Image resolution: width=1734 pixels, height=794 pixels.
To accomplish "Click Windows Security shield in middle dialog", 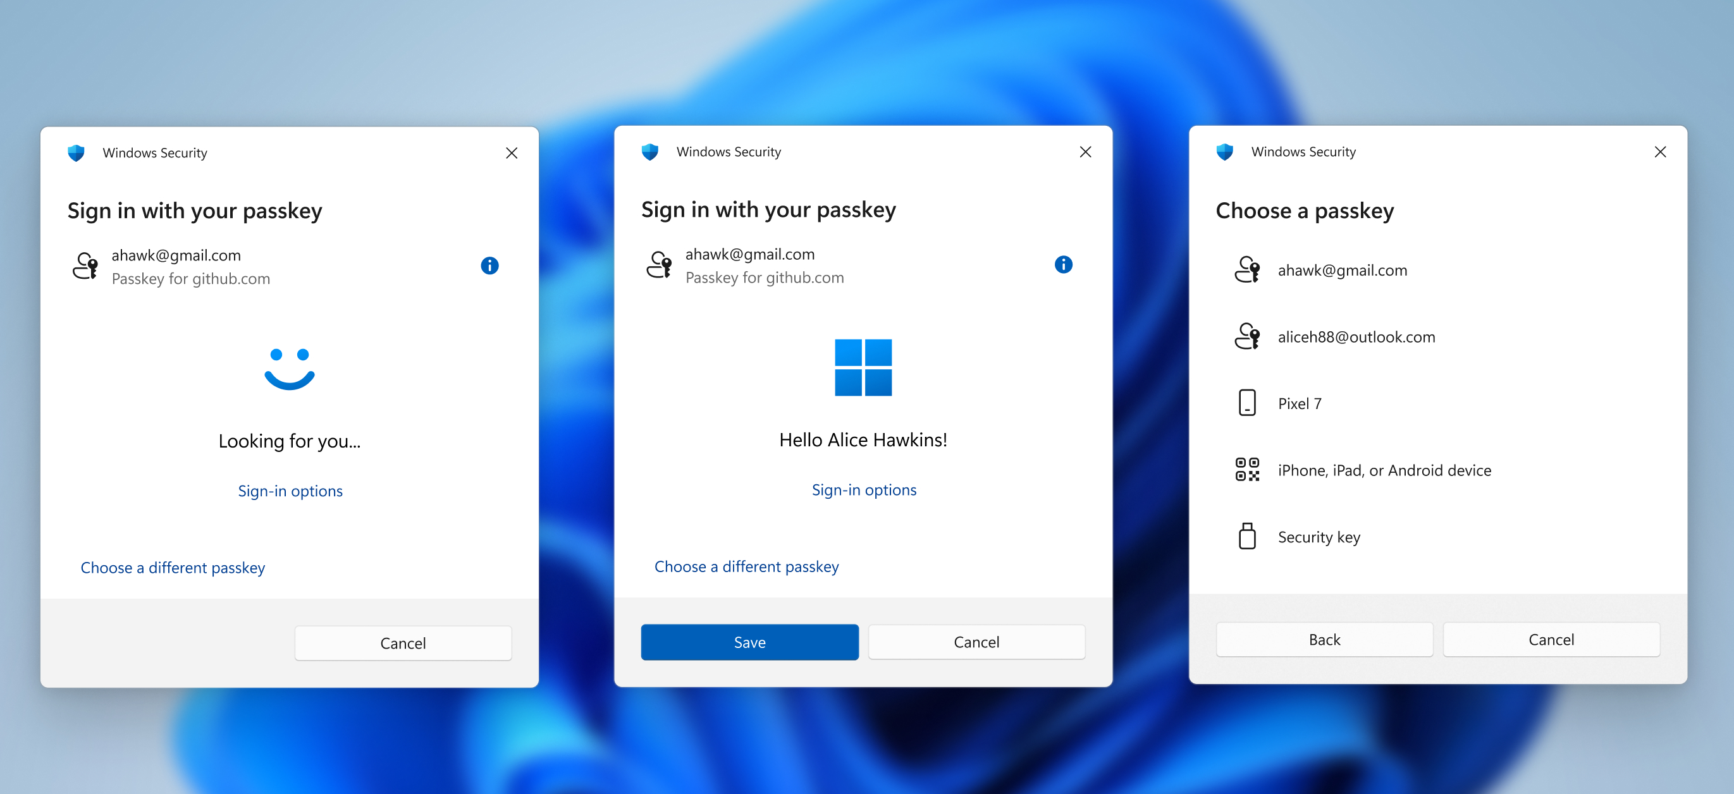I will click(x=649, y=151).
